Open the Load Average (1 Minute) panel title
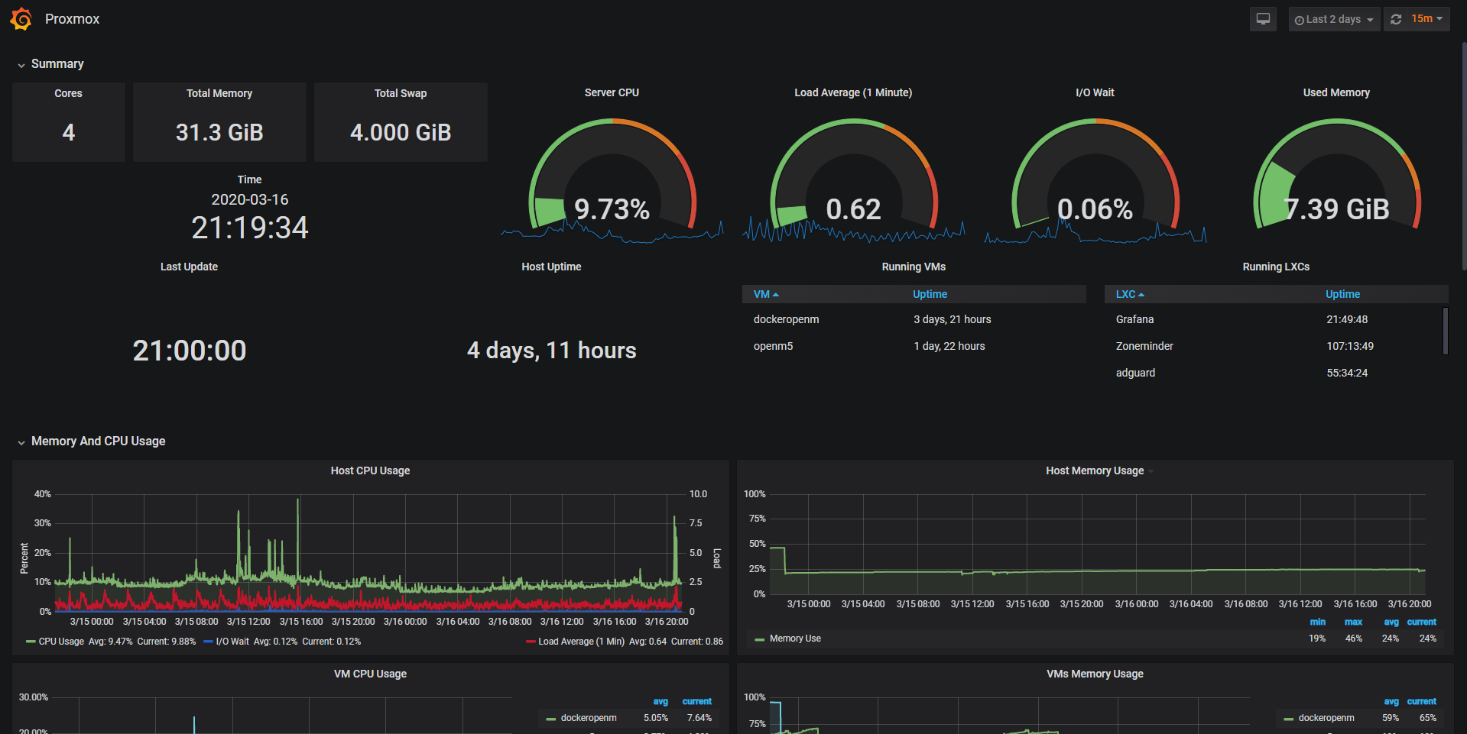1467x734 pixels. click(853, 92)
